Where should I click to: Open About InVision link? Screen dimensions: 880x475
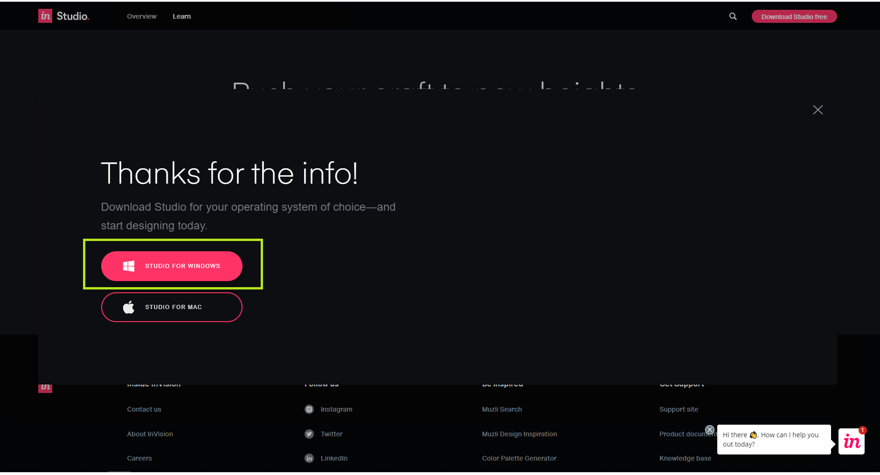click(150, 434)
